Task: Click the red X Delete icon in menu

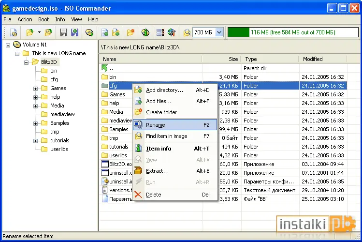Action: [x=138, y=195]
